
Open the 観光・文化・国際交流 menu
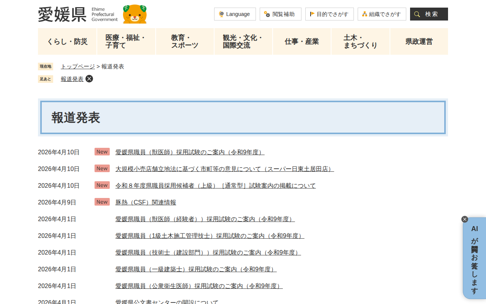(x=243, y=41)
